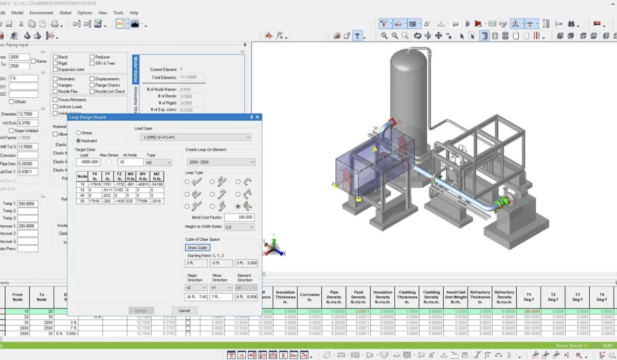
Task: Click the Draw Cube button
Action: tap(197, 248)
